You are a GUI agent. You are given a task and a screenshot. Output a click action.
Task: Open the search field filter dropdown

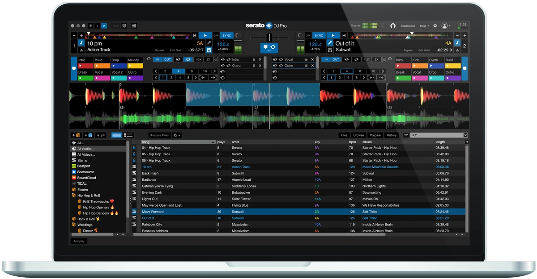[414, 135]
